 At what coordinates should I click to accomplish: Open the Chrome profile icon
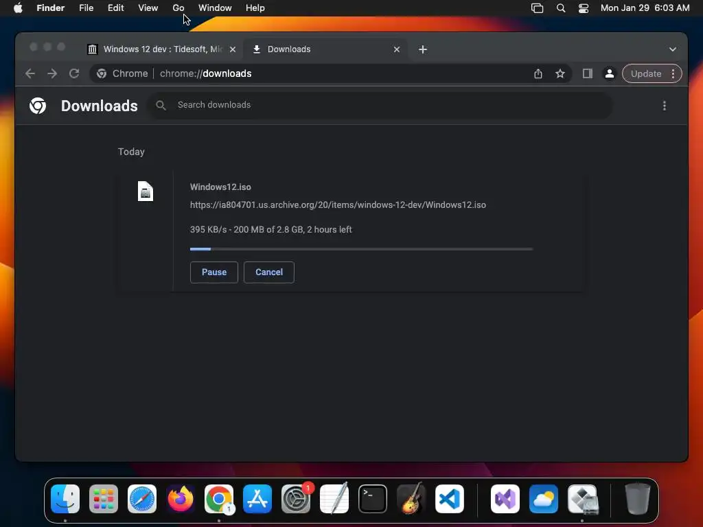click(x=610, y=73)
